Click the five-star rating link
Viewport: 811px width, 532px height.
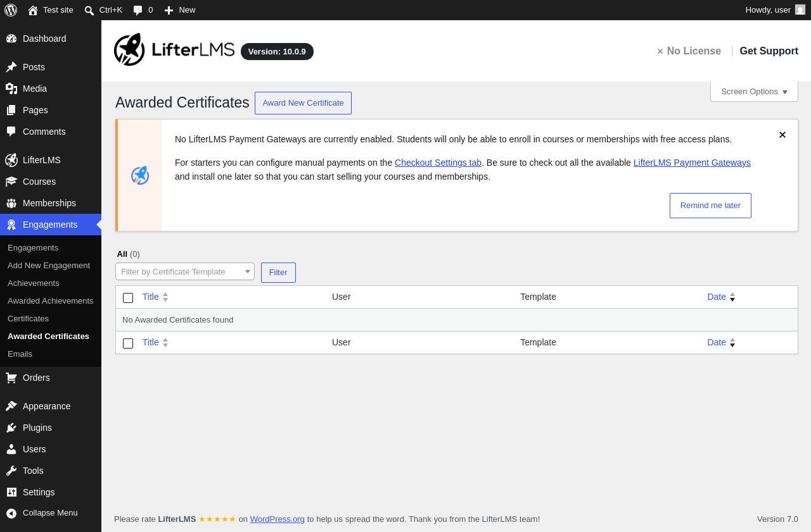[x=217, y=519]
